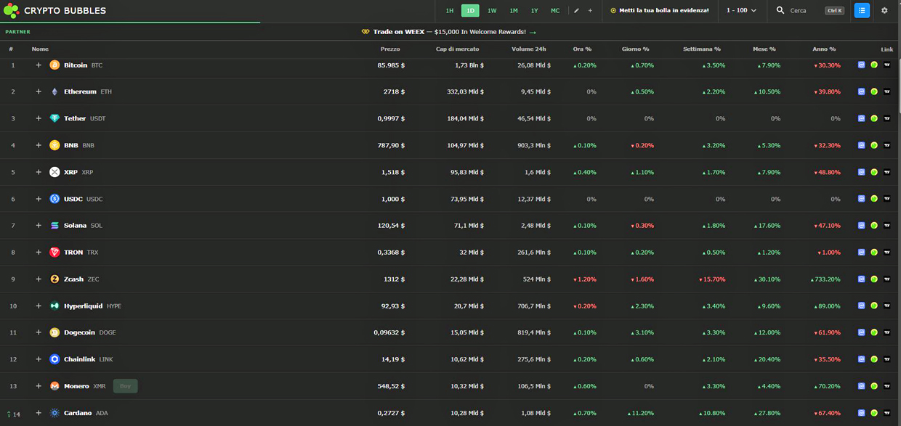Open the Trade on WEEX banner link

point(450,32)
